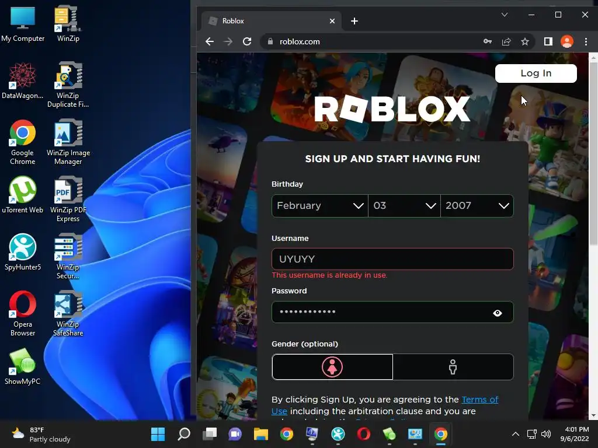Show hidden system tray icons
The image size is (598, 448).
pos(515,434)
